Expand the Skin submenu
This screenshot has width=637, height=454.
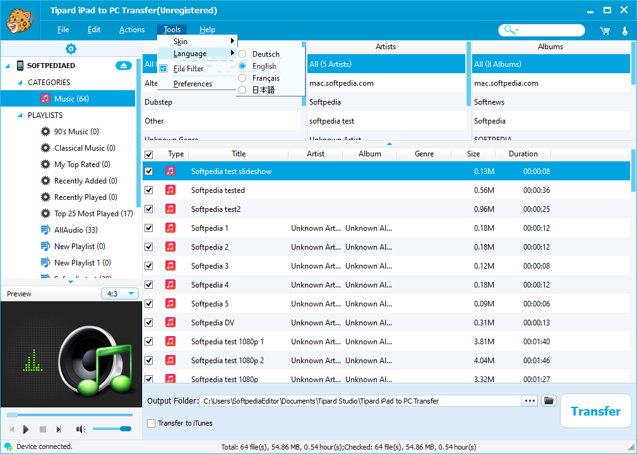coord(197,42)
